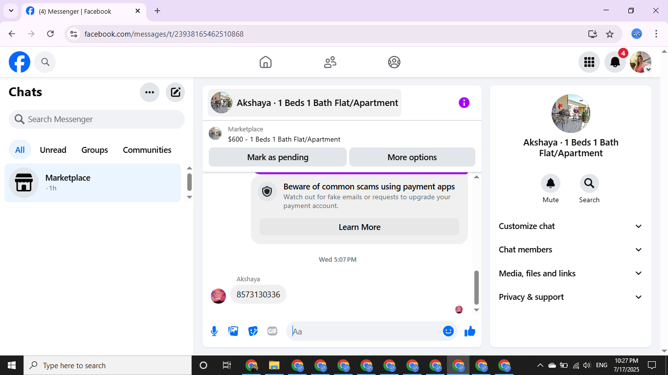Open the Facebook menu grid icon
This screenshot has height=375, width=668.
tap(589, 62)
